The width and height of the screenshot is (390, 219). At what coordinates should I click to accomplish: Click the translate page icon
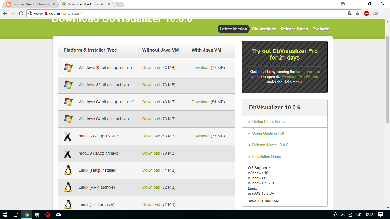[350, 13]
